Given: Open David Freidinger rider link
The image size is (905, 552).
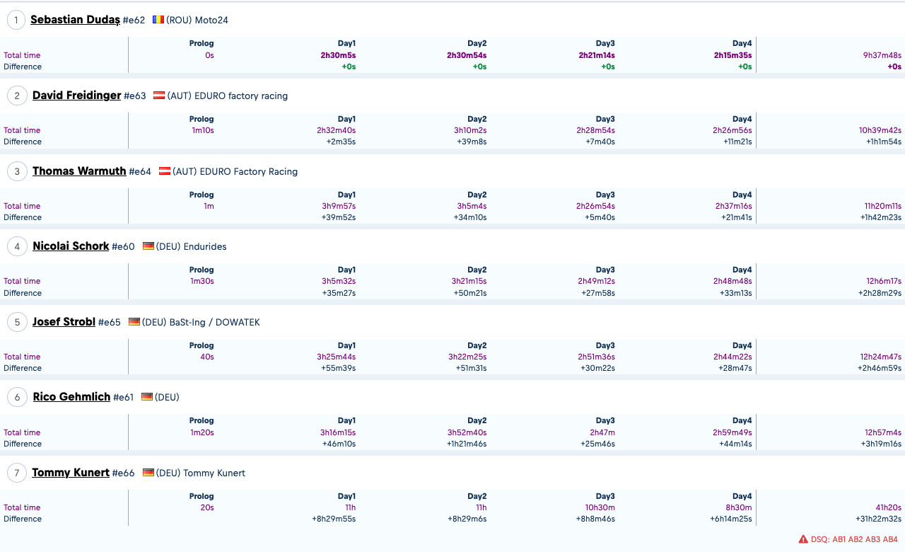Looking at the screenshot, I should pos(76,96).
